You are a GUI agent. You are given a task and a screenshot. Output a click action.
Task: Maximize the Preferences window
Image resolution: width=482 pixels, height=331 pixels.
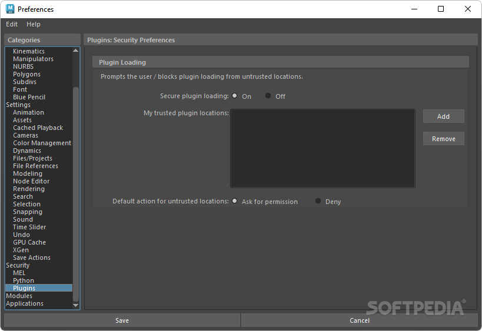[441, 9]
